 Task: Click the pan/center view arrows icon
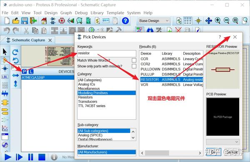point(209,21)
